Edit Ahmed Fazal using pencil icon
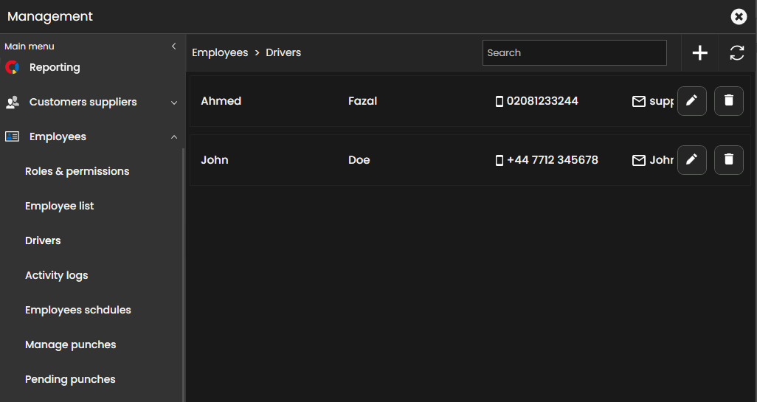 coord(691,101)
